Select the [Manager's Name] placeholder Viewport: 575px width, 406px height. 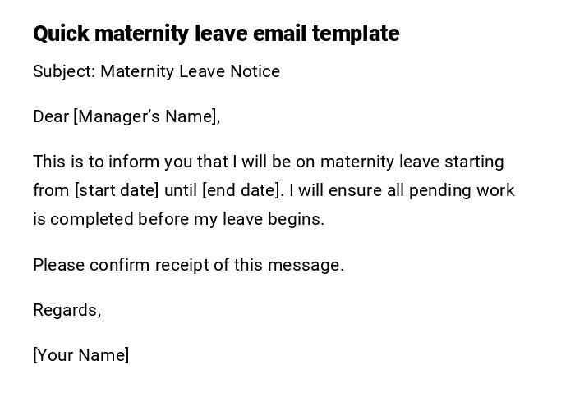tap(147, 116)
